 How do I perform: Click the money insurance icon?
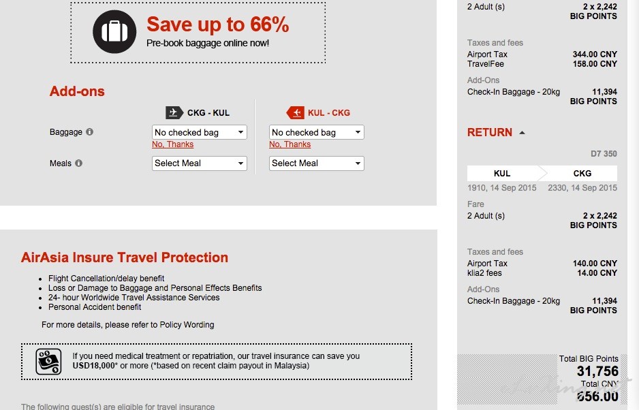[x=48, y=362]
